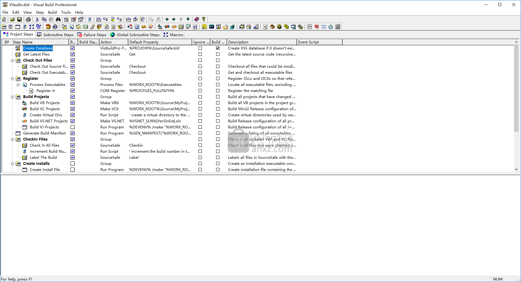Check the include checkbox for Create Install File
The height and width of the screenshot is (282, 521).
click(x=72, y=169)
